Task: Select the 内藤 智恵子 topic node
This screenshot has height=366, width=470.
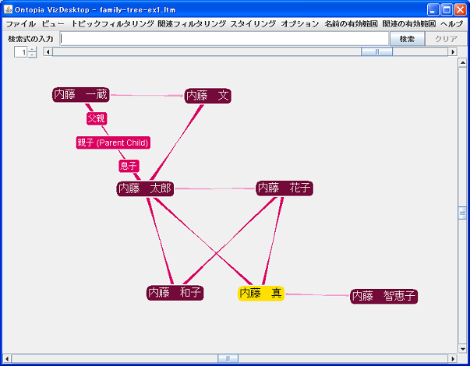Action: [384, 296]
